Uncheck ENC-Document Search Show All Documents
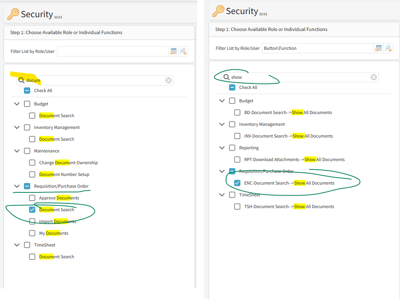Screen dimensions: 400x299 coord(237,183)
